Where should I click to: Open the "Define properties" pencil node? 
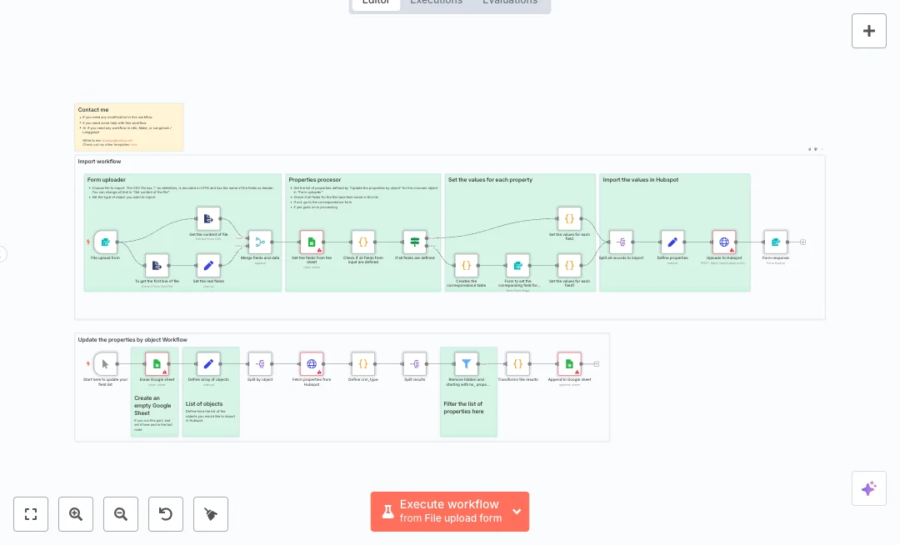pos(672,242)
